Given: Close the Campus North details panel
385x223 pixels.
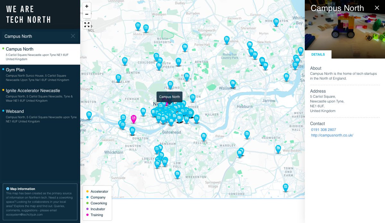Looking at the screenshot, I should pos(377,8).
